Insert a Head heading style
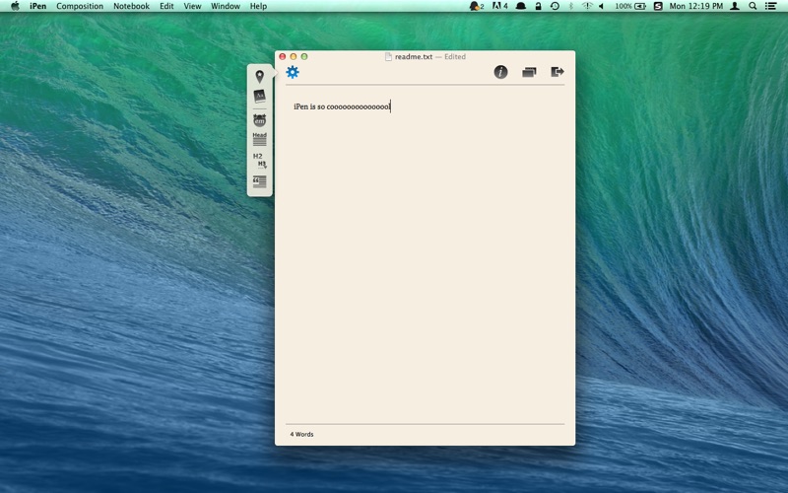 (259, 139)
